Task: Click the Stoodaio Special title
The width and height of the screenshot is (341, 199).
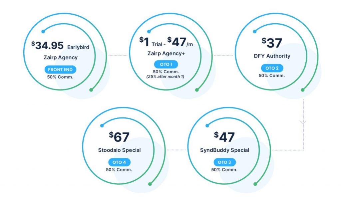Action: tap(119, 150)
